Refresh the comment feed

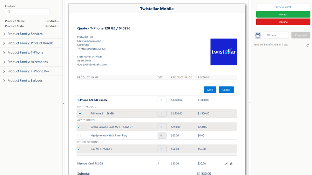[x=308, y=45]
